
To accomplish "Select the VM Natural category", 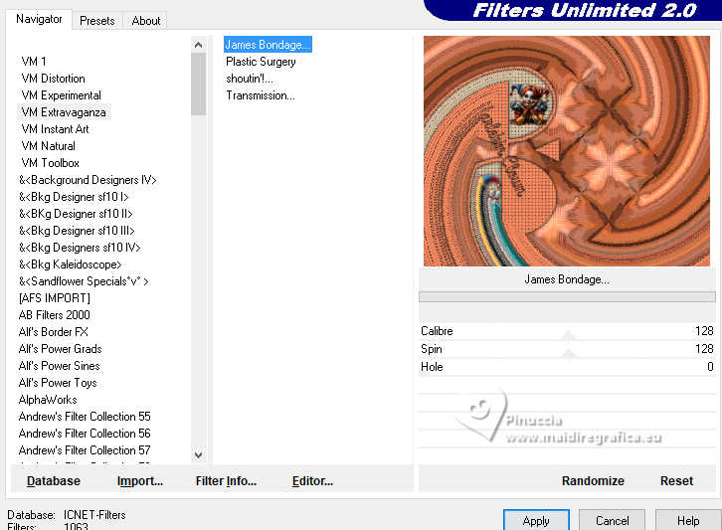I will pyautogui.click(x=48, y=146).
